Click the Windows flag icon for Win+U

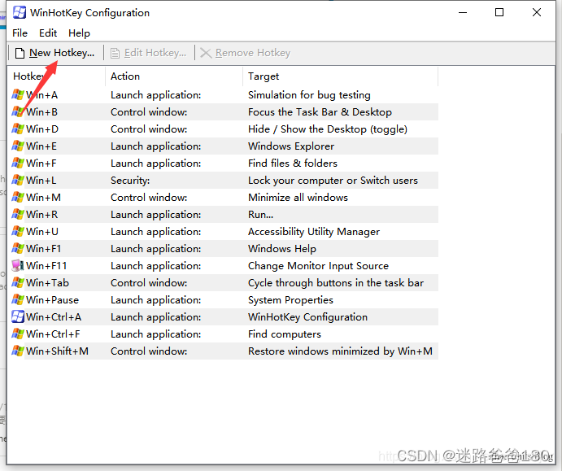tap(18, 232)
